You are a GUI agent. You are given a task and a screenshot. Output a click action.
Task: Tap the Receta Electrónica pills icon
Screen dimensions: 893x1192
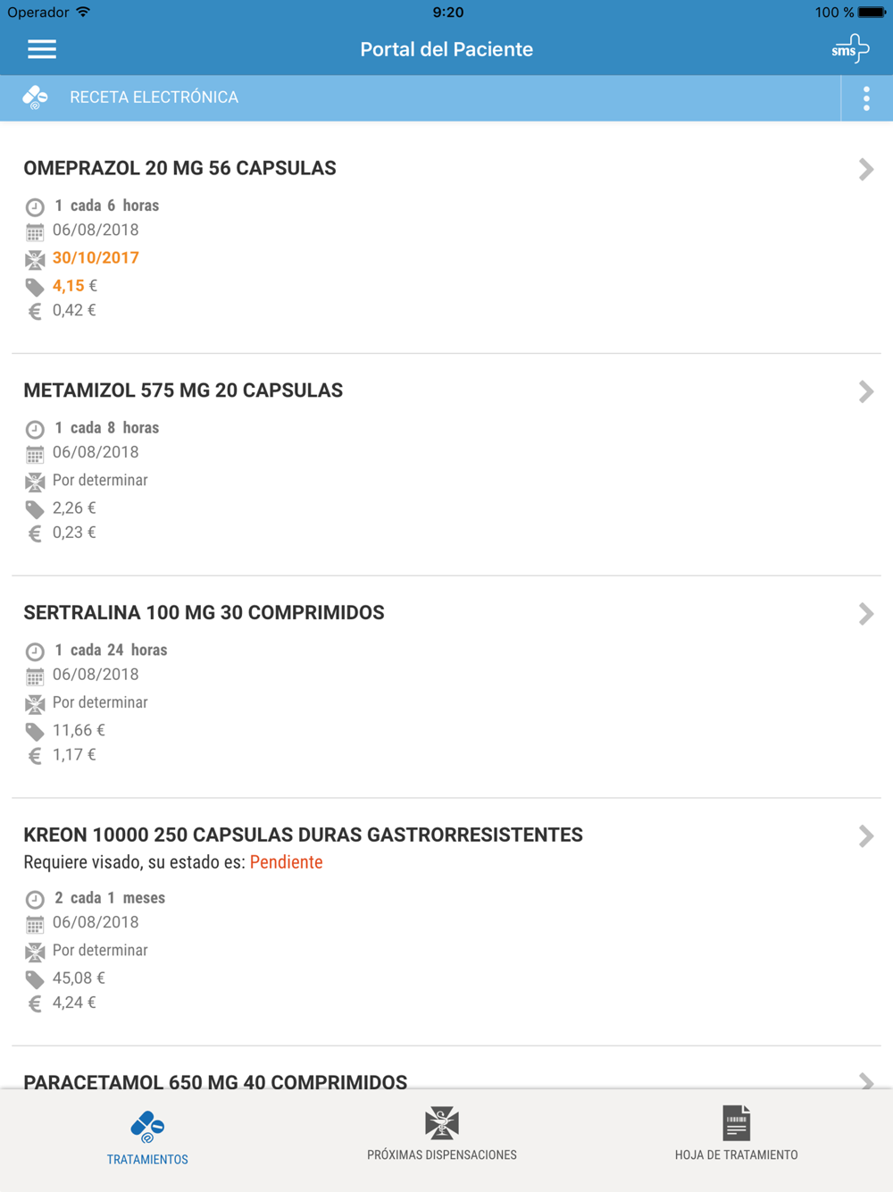[36, 97]
